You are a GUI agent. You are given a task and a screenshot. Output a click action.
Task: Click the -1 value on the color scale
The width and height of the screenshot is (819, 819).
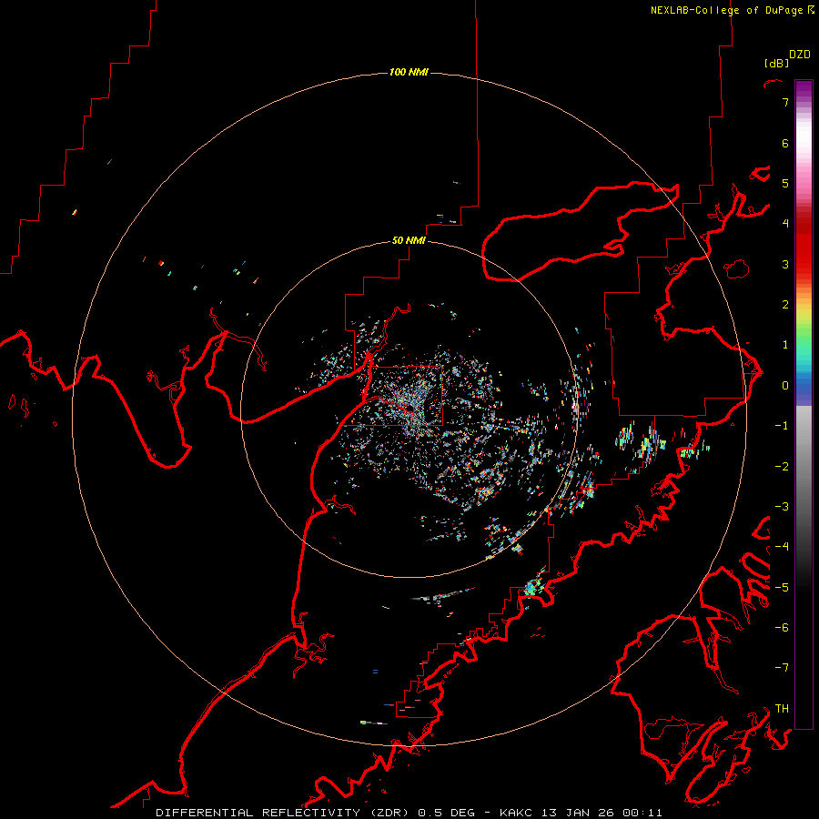coord(782,426)
